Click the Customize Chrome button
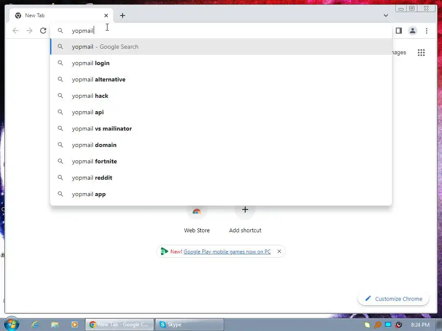Image resolution: width=442 pixels, height=331 pixels. coord(394,299)
